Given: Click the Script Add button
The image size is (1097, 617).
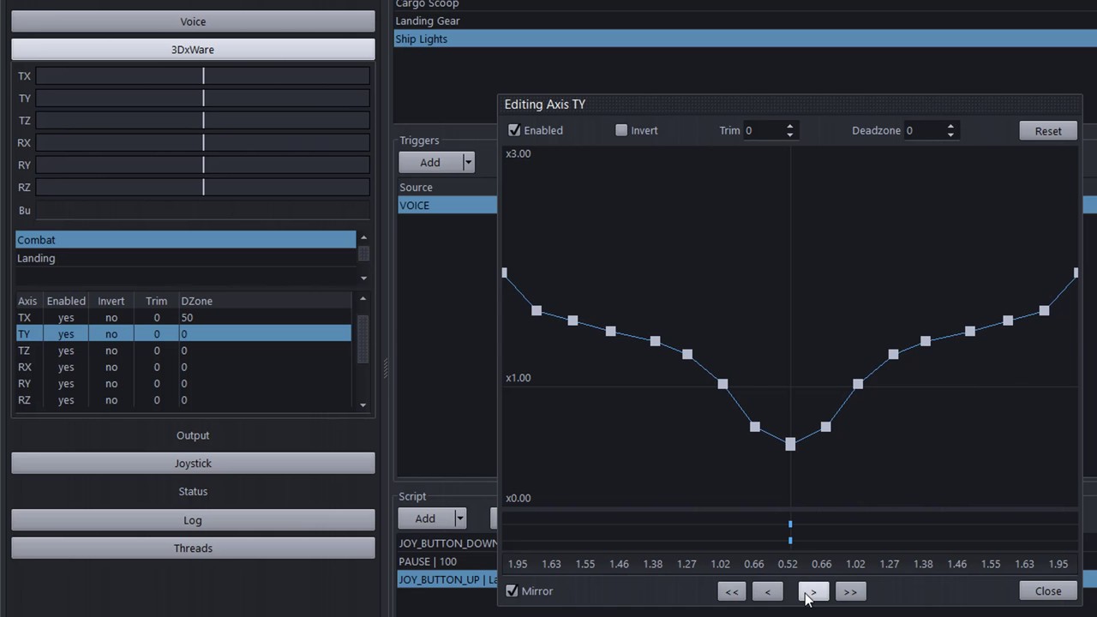Looking at the screenshot, I should click(425, 518).
